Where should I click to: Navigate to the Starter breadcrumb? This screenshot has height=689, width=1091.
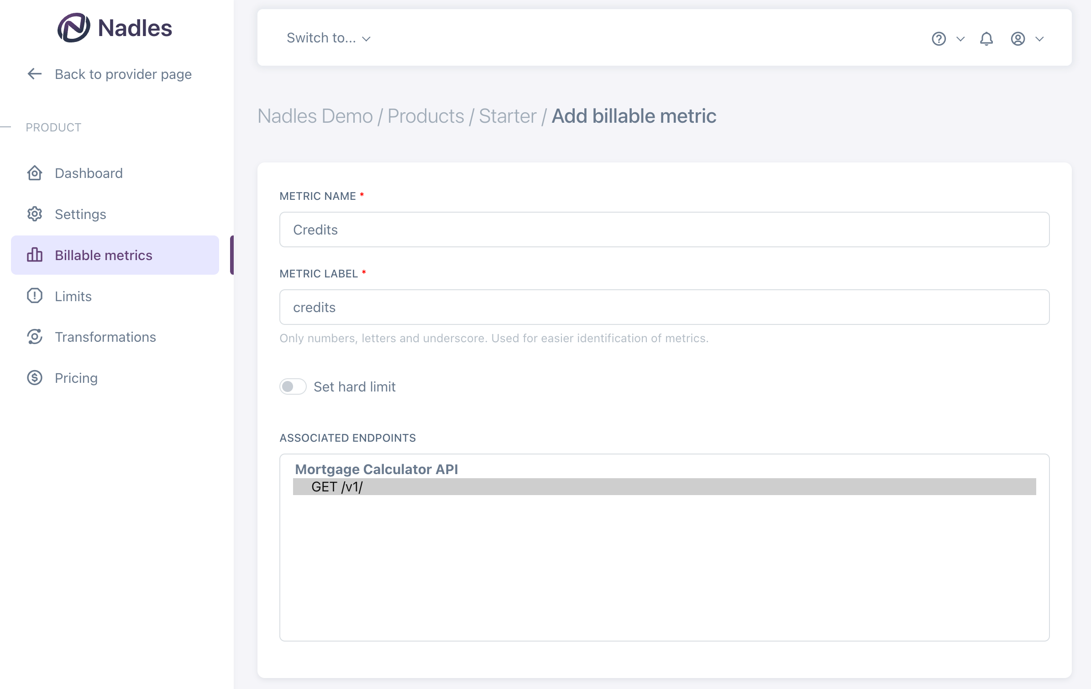pos(508,116)
